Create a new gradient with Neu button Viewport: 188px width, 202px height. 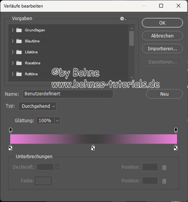tap(164, 94)
